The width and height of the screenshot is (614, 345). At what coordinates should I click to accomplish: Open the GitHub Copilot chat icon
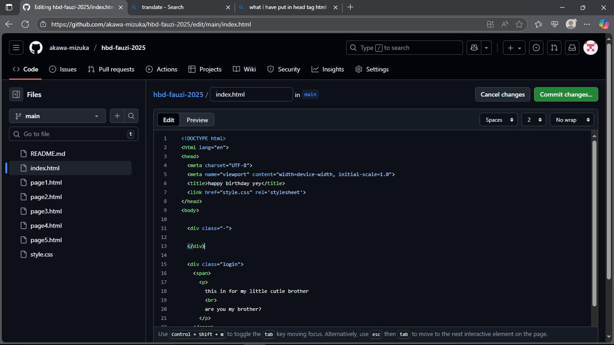(474, 48)
